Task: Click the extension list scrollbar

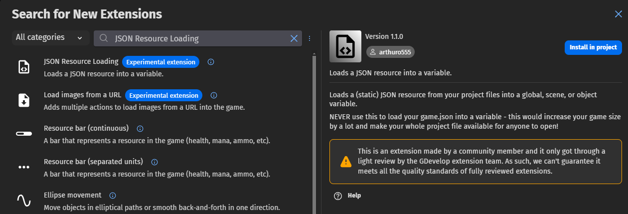Action: 314,134
